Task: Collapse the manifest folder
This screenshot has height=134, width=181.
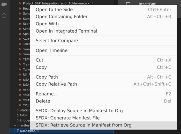Action: click(x=15, y=125)
